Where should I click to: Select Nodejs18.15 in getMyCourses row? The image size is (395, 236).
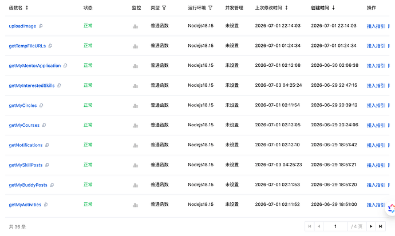tap(200, 125)
